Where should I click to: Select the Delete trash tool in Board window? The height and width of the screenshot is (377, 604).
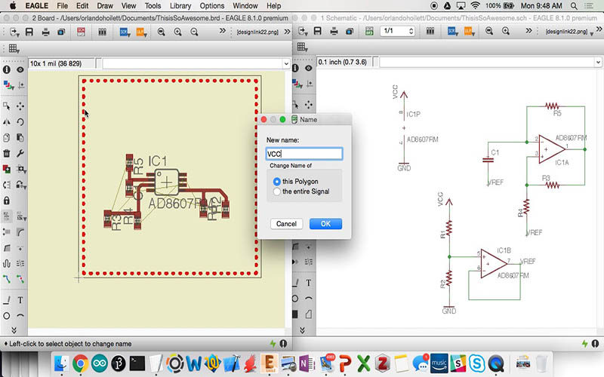coord(7,153)
